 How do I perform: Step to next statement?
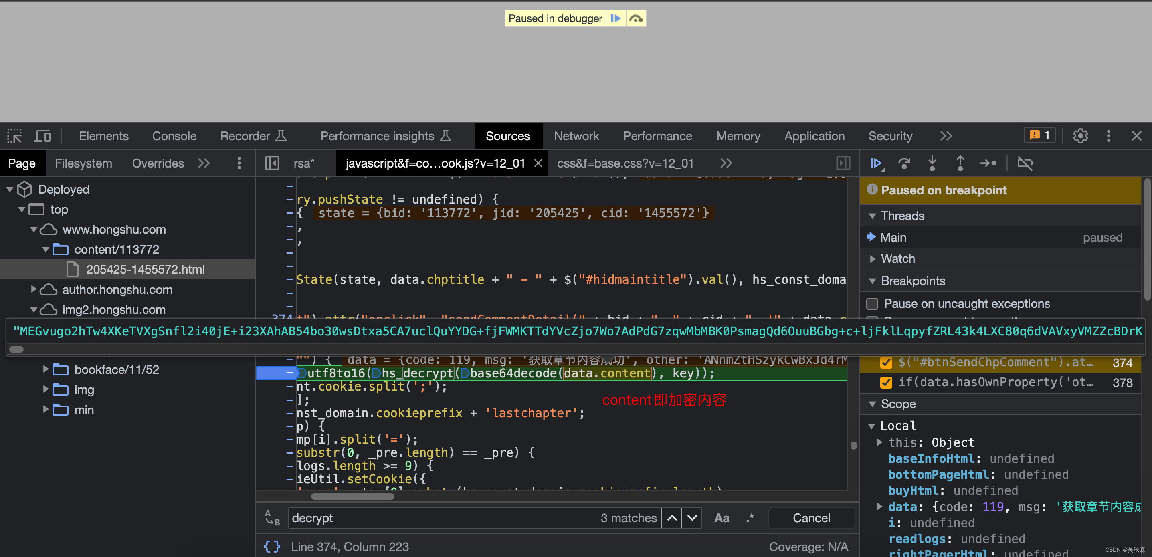[988, 163]
